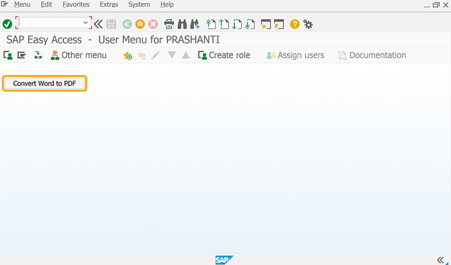451x265 pixels.
Task: Minimize the SAP window
Action: tap(427, 5)
